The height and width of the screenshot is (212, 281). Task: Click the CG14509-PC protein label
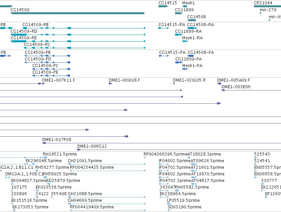pyautogui.click(x=45, y=66)
